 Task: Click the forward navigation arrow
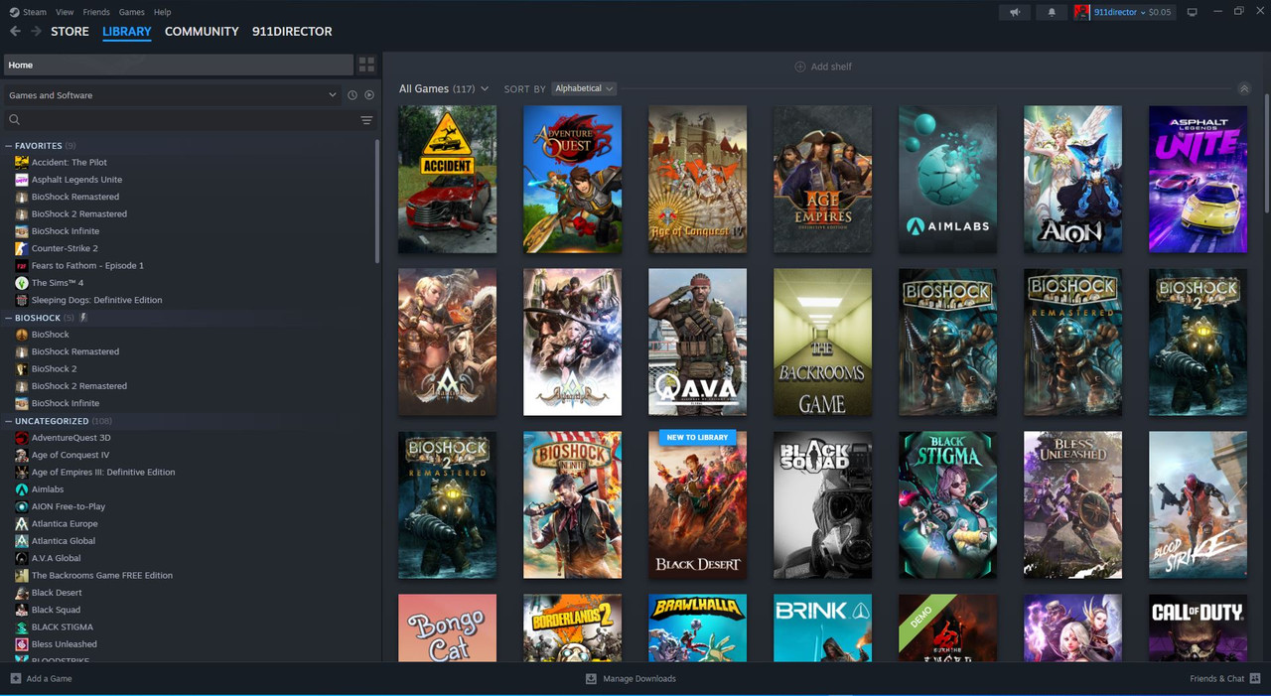[x=36, y=32]
